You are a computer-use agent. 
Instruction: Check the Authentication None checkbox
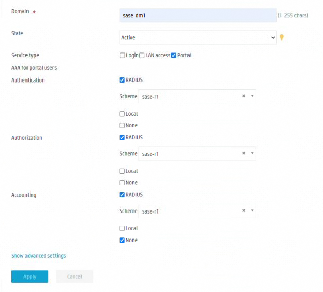[122, 125]
